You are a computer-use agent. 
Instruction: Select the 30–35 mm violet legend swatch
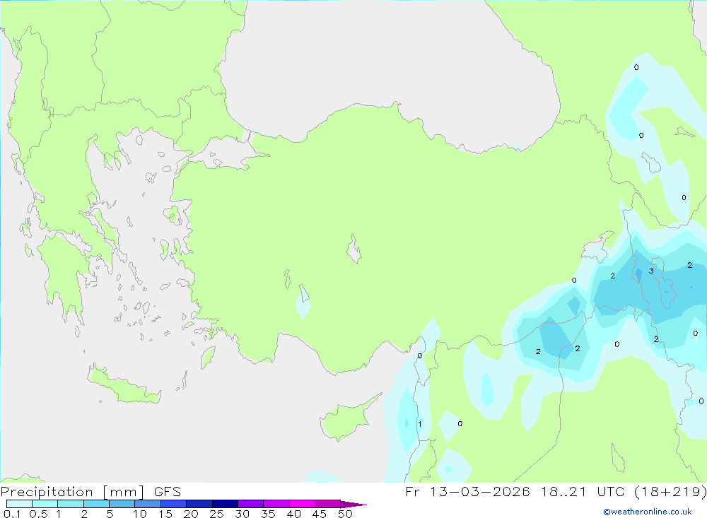point(251,504)
